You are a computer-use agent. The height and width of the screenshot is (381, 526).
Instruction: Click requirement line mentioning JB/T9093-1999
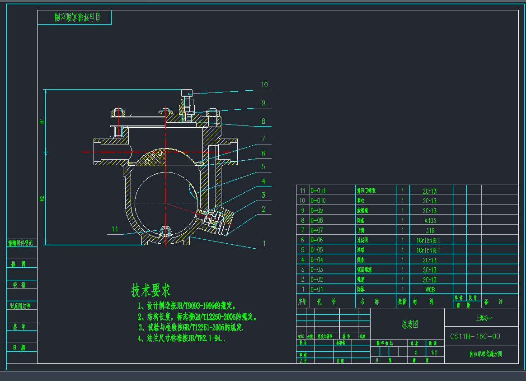point(193,306)
